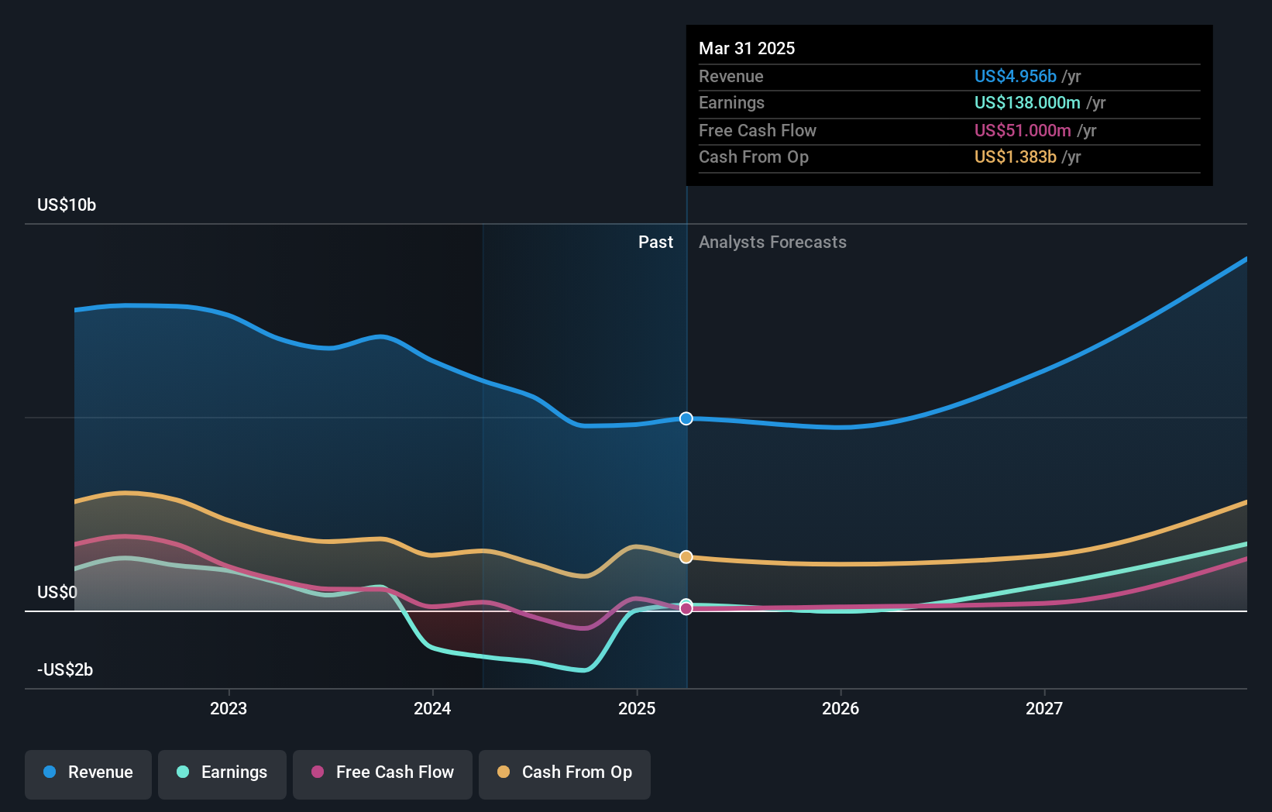Click the US$1.383b cash from op value
Screen dimensions: 1272x812
1016,157
